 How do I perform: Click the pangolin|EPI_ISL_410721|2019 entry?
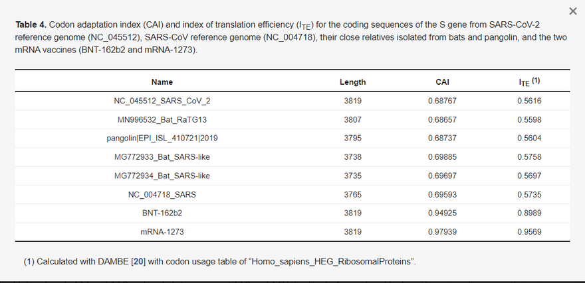pyautogui.click(x=162, y=139)
